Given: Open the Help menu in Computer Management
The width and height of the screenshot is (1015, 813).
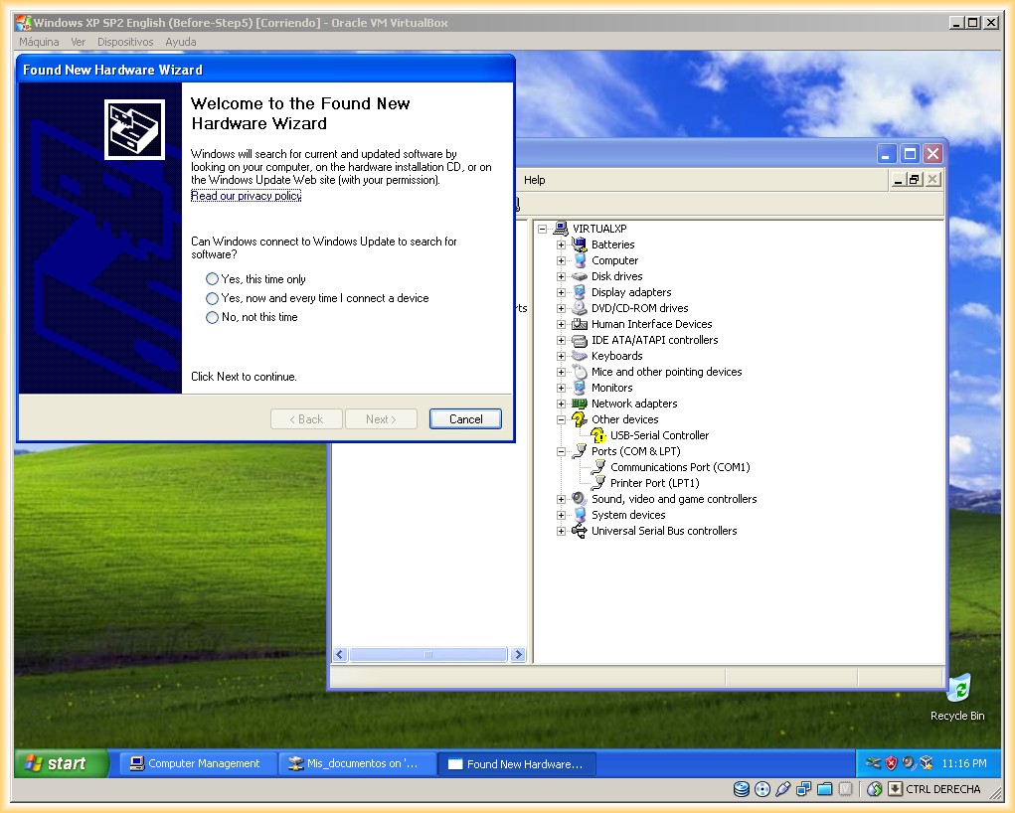Looking at the screenshot, I should [534, 180].
